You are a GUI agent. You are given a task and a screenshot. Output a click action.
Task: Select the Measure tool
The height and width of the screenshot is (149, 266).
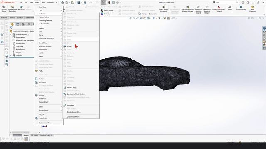[x=21, y=8]
